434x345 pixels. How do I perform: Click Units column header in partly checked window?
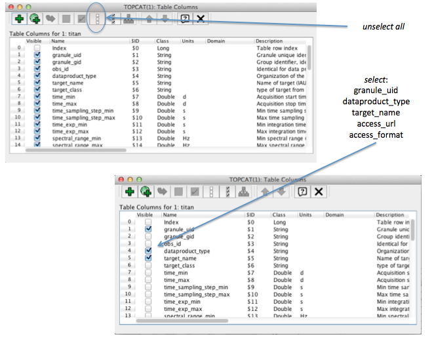tap(306, 215)
